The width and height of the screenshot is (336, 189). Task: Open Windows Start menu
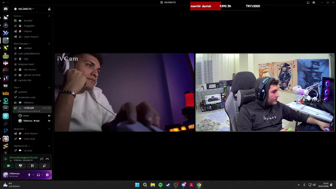click(137, 185)
